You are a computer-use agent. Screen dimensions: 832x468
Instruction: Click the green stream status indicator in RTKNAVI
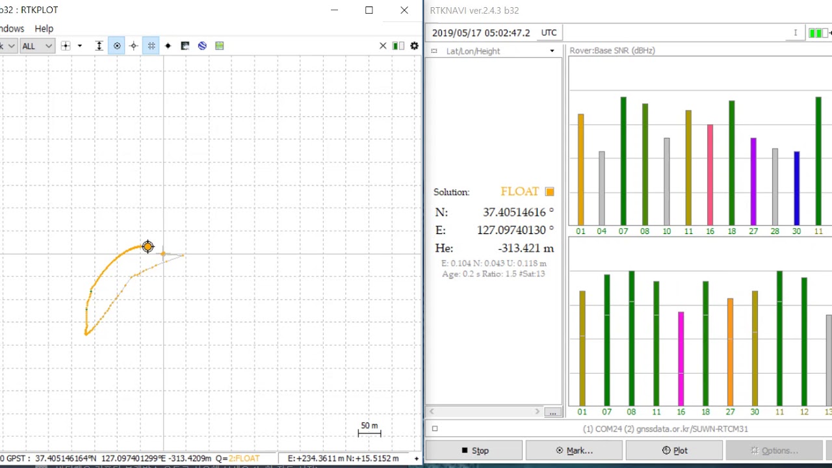click(817, 32)
